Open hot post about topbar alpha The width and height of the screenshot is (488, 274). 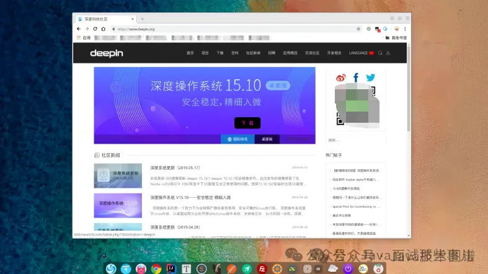(356, 179)
